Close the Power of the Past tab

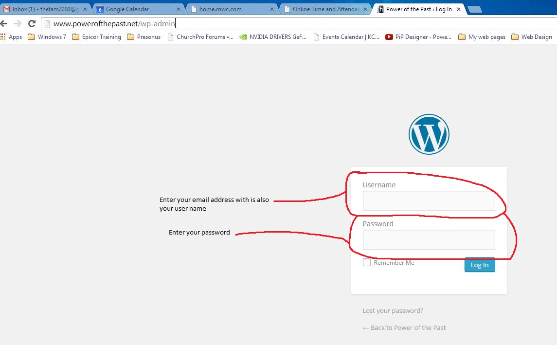coord(459,9)
